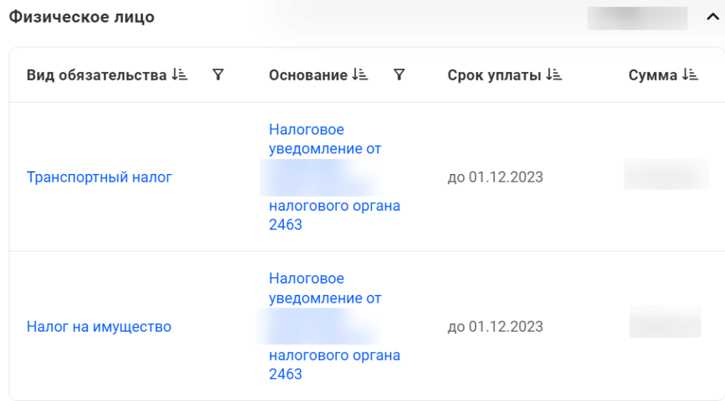Click the blurred sum for Налог на имущество
The height and width of the screenshot is (401, 725).
pos(665,322)
